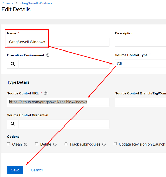Enable the Track submodules checkbox
The height and width of the screenshot is (177, 166).
[x=66, y=144]
